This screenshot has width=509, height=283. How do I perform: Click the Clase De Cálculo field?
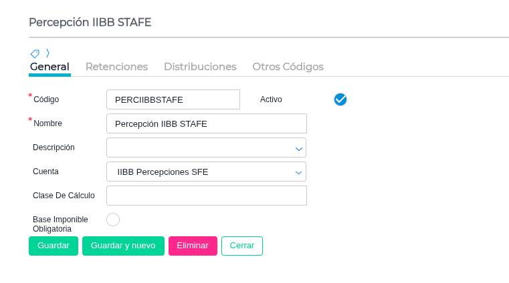206,196
